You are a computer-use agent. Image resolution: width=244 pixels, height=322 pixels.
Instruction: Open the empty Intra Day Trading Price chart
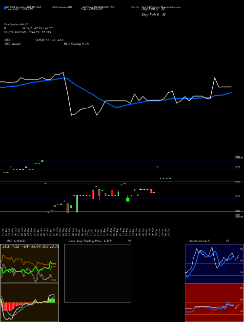pos(98,273)
